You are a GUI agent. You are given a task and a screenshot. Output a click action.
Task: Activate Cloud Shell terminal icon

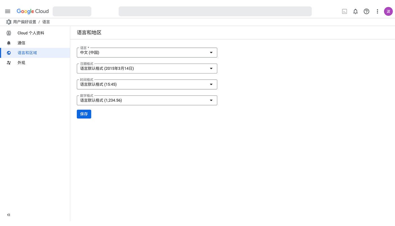coord(344,11)
